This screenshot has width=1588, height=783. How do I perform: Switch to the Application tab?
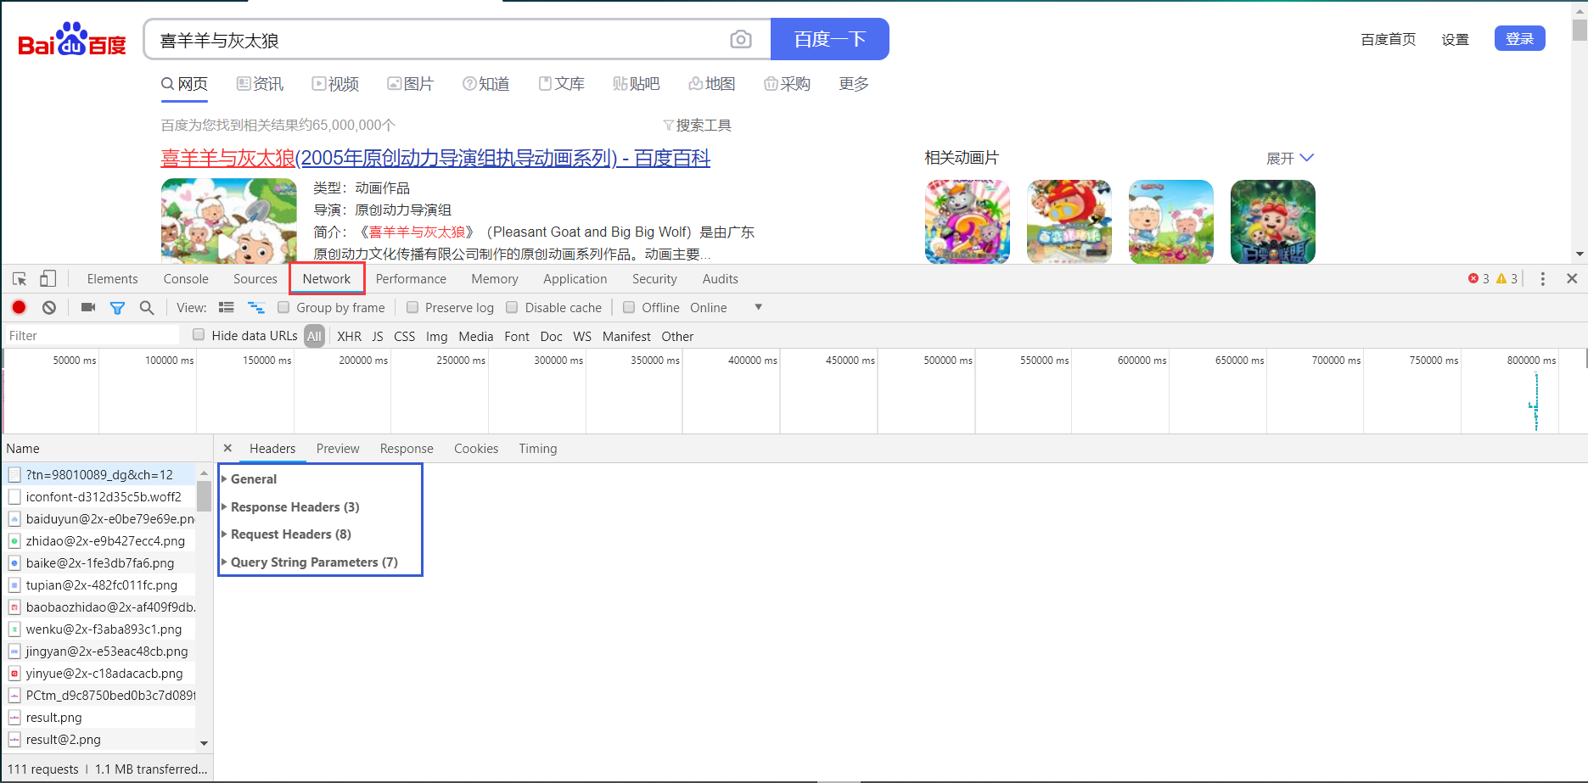pos(575,278)
